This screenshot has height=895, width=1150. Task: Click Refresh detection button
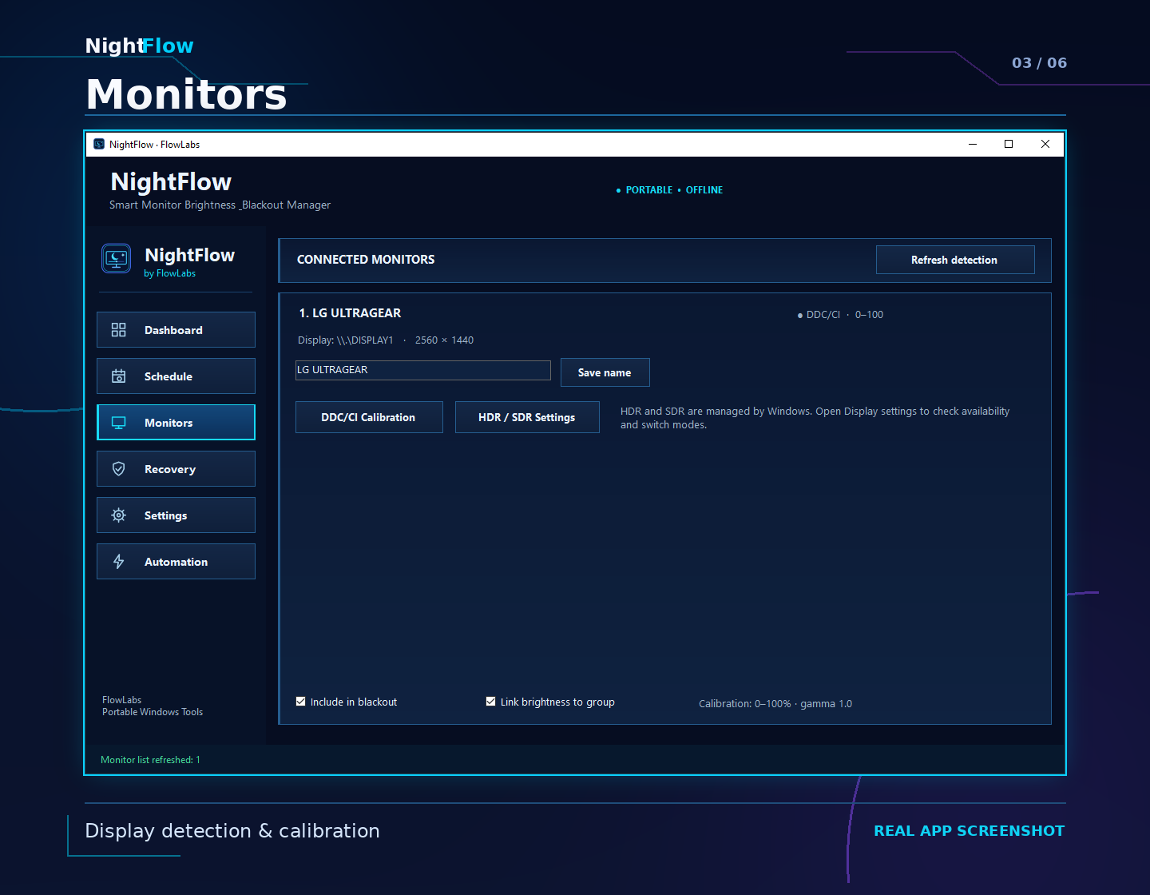pos(955,260)
